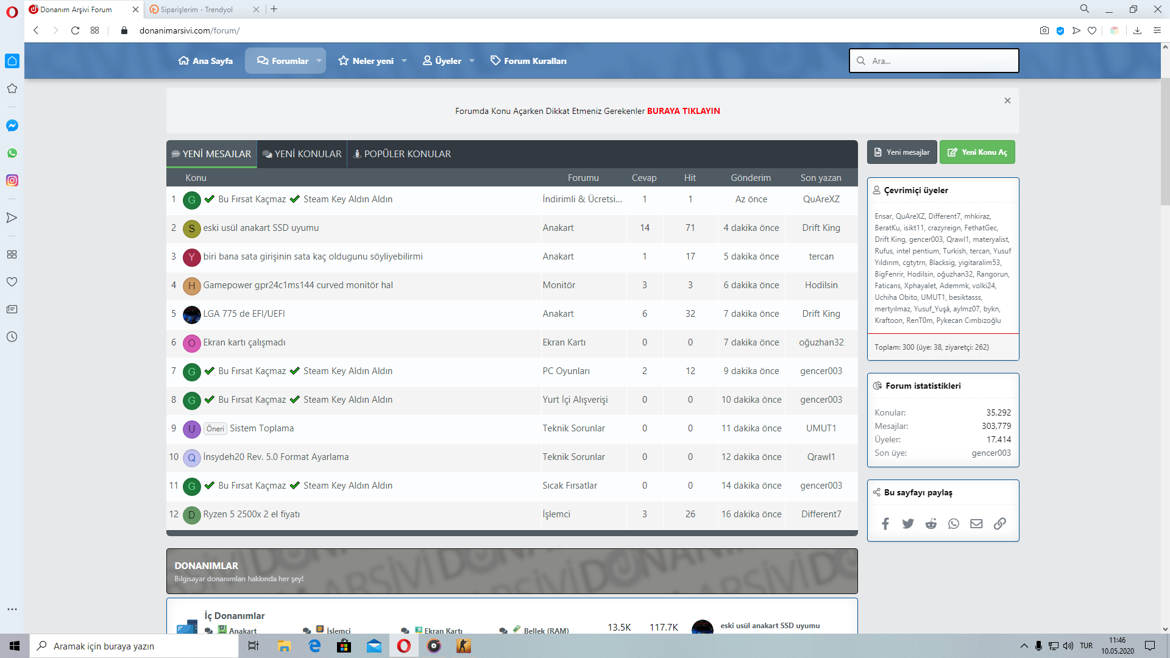Open Messenger in Opera sidebar

pyautogui.click(x=12, y=126)
